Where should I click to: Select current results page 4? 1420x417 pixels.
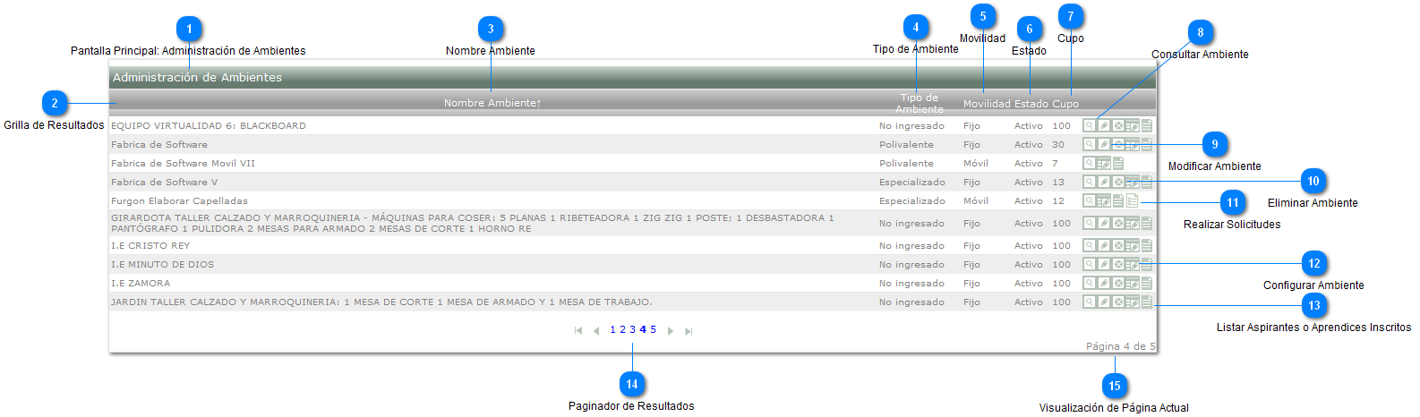[x=643, y=329]
